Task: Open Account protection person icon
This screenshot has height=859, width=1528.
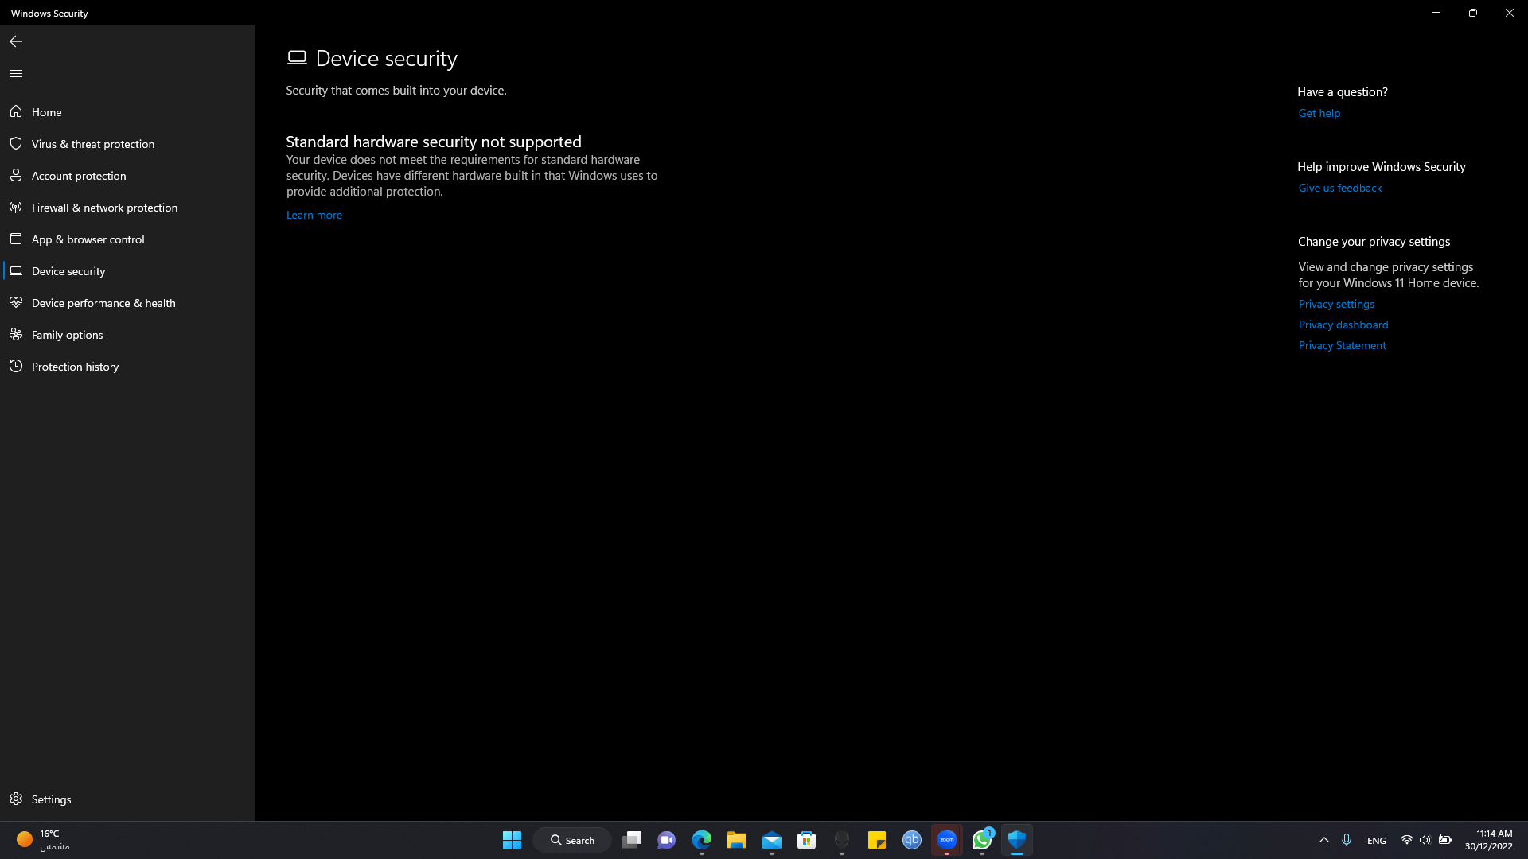Action: [x=16, y=175]
